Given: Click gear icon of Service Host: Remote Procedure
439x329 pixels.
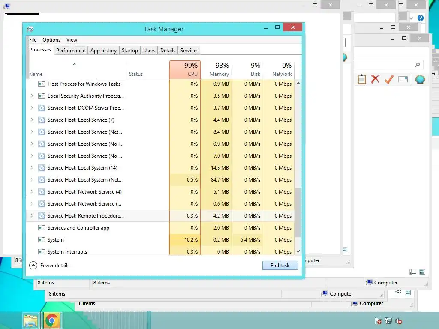Looking at the screenshot, I should point(42,216).
